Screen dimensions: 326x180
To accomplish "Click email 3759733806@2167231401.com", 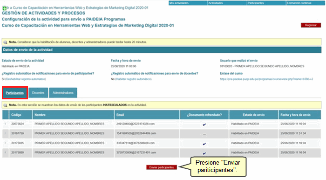I will click(x=136, y=152).
